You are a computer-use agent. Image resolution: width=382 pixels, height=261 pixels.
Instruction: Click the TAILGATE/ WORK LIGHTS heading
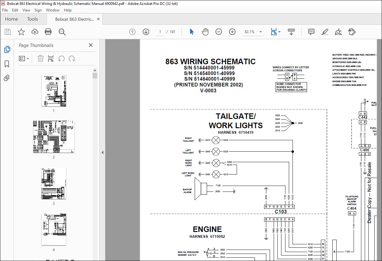(236, 121)
